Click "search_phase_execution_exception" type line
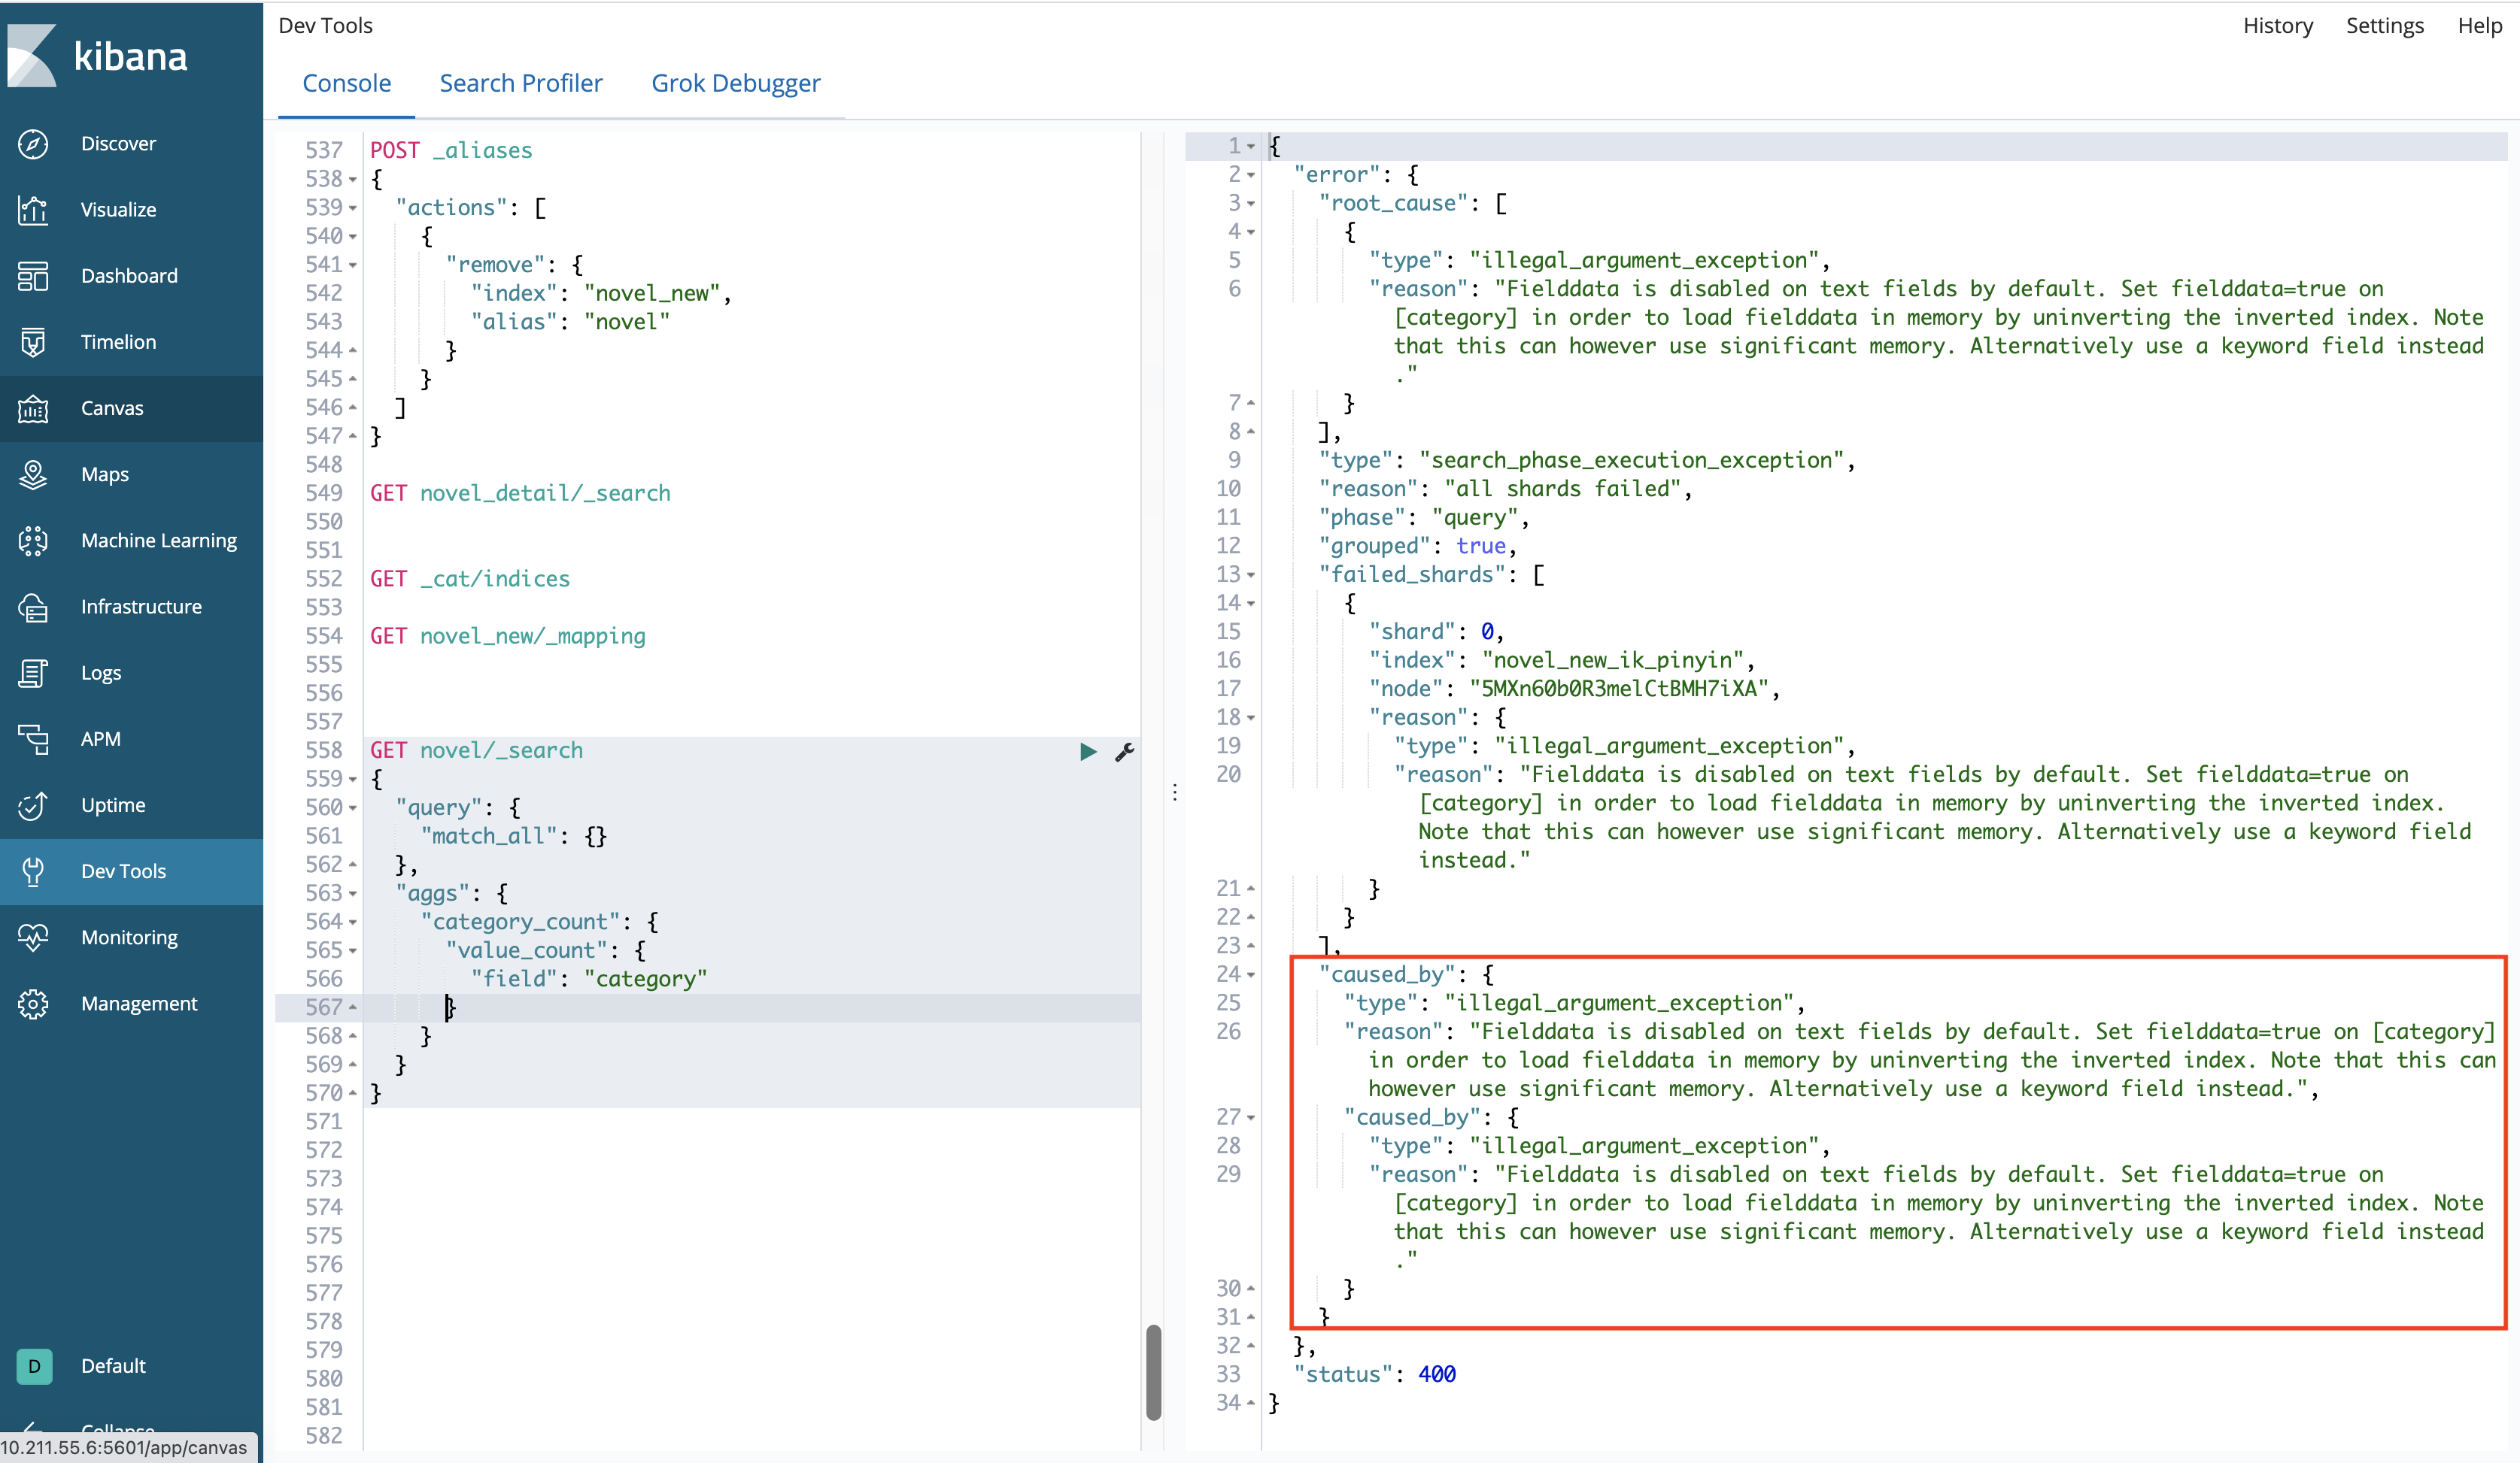This screenshot has height=1463, width=2520. tap(1587, 461)
